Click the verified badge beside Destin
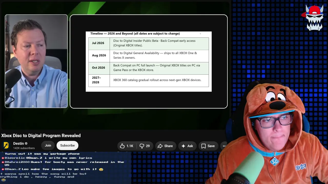Screen dimensions: 328x184 coord(26,144)
